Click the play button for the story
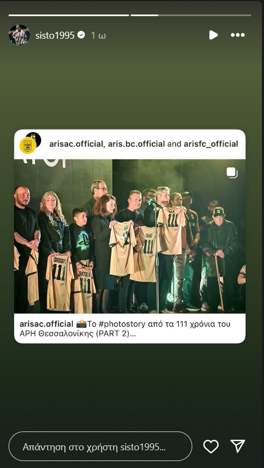Viewport: 264px width, 468px height. [213, 35]
